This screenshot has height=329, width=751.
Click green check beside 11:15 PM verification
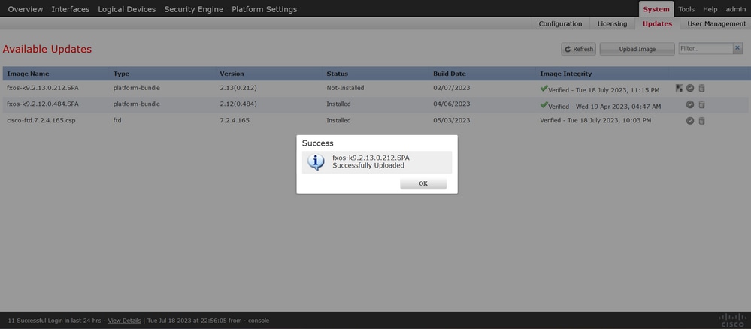coord(544,89)
